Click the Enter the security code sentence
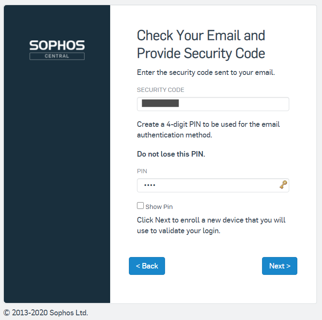This screenshot has width=322, height=320. pos(206,72)
